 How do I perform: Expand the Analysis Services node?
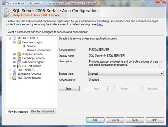coord(15,54)
